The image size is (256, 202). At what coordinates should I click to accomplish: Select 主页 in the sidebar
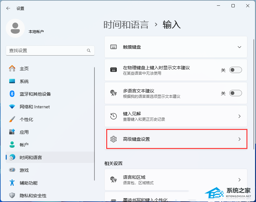(x=50, y=69)
